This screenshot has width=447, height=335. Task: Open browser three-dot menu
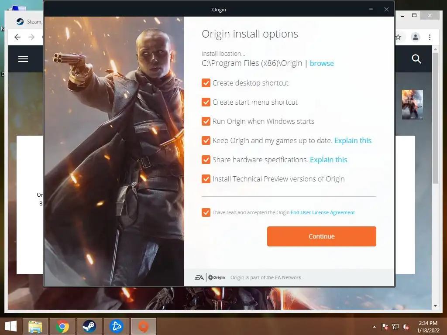coord(430,37)
